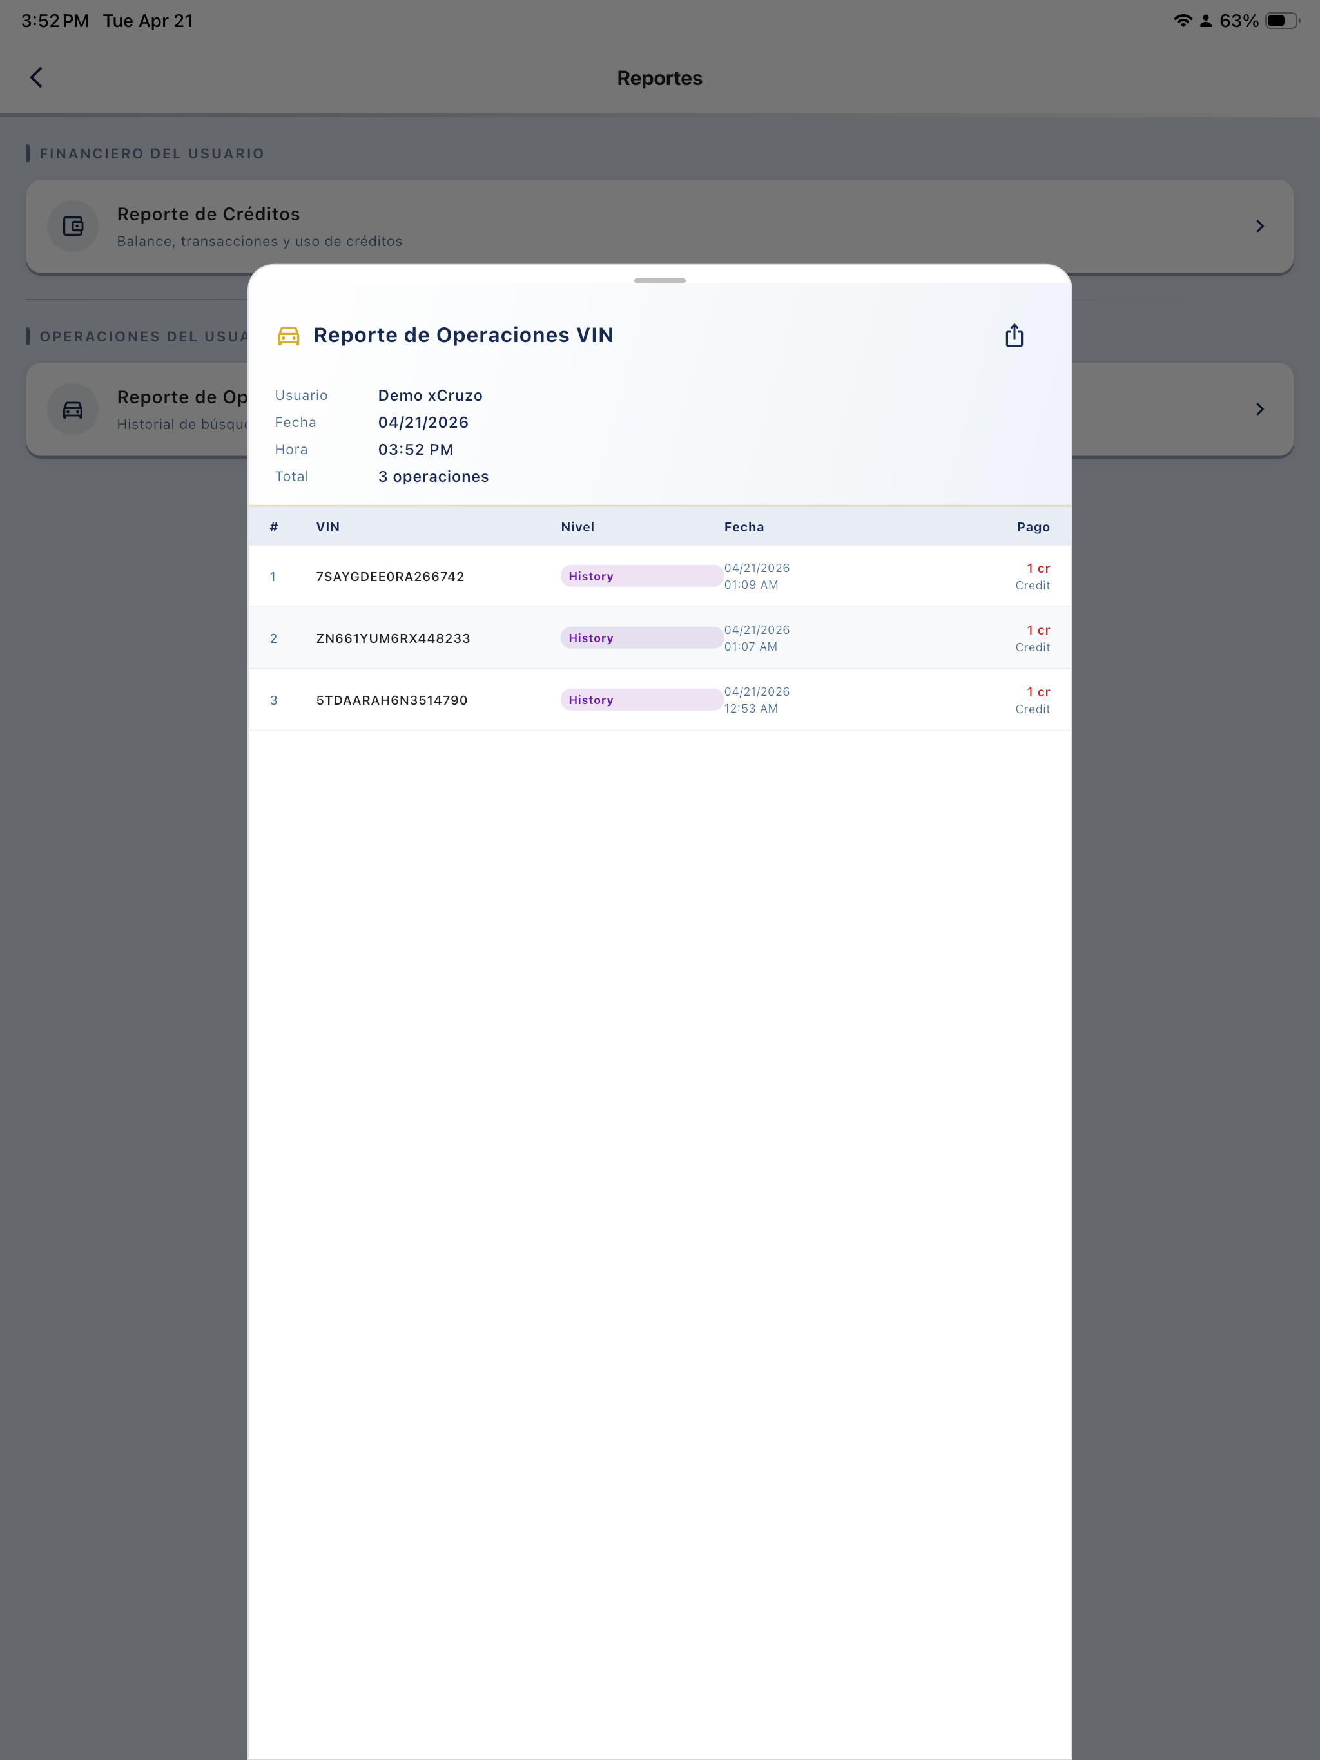This screenshot has height=1760, width=1320.
Task: Tap the 03:52 PM Hora value
Action: pyautogui.click(x=416, y=450)
